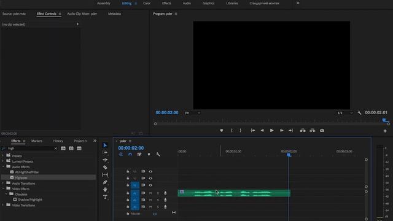Viewport: 393px width, 221px height.
Task: Toggle visibility of track V3
Action: click(150, 171)
